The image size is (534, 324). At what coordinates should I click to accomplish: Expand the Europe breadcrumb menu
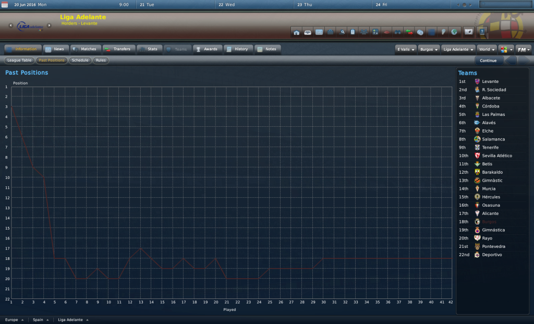click(x=14, y=320)
